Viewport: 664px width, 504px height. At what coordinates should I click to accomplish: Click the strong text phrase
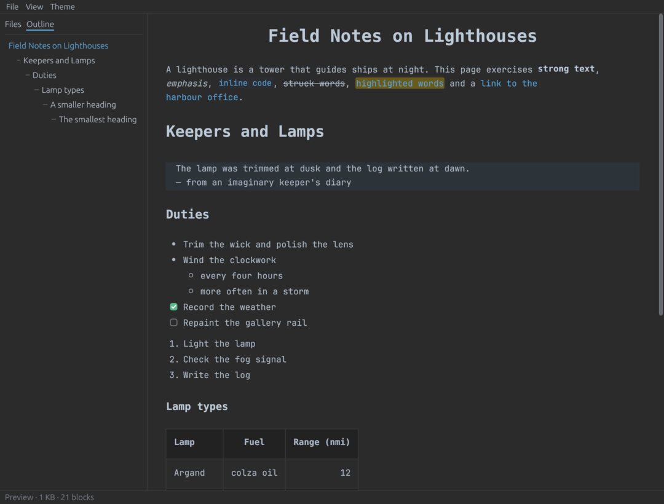[566, 69]
